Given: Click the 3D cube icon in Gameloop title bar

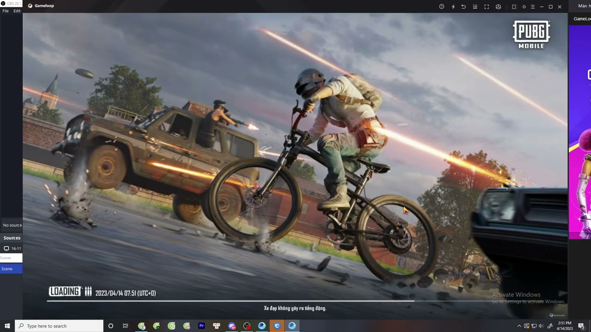Looking at the screenshot, I should point(498,6).
